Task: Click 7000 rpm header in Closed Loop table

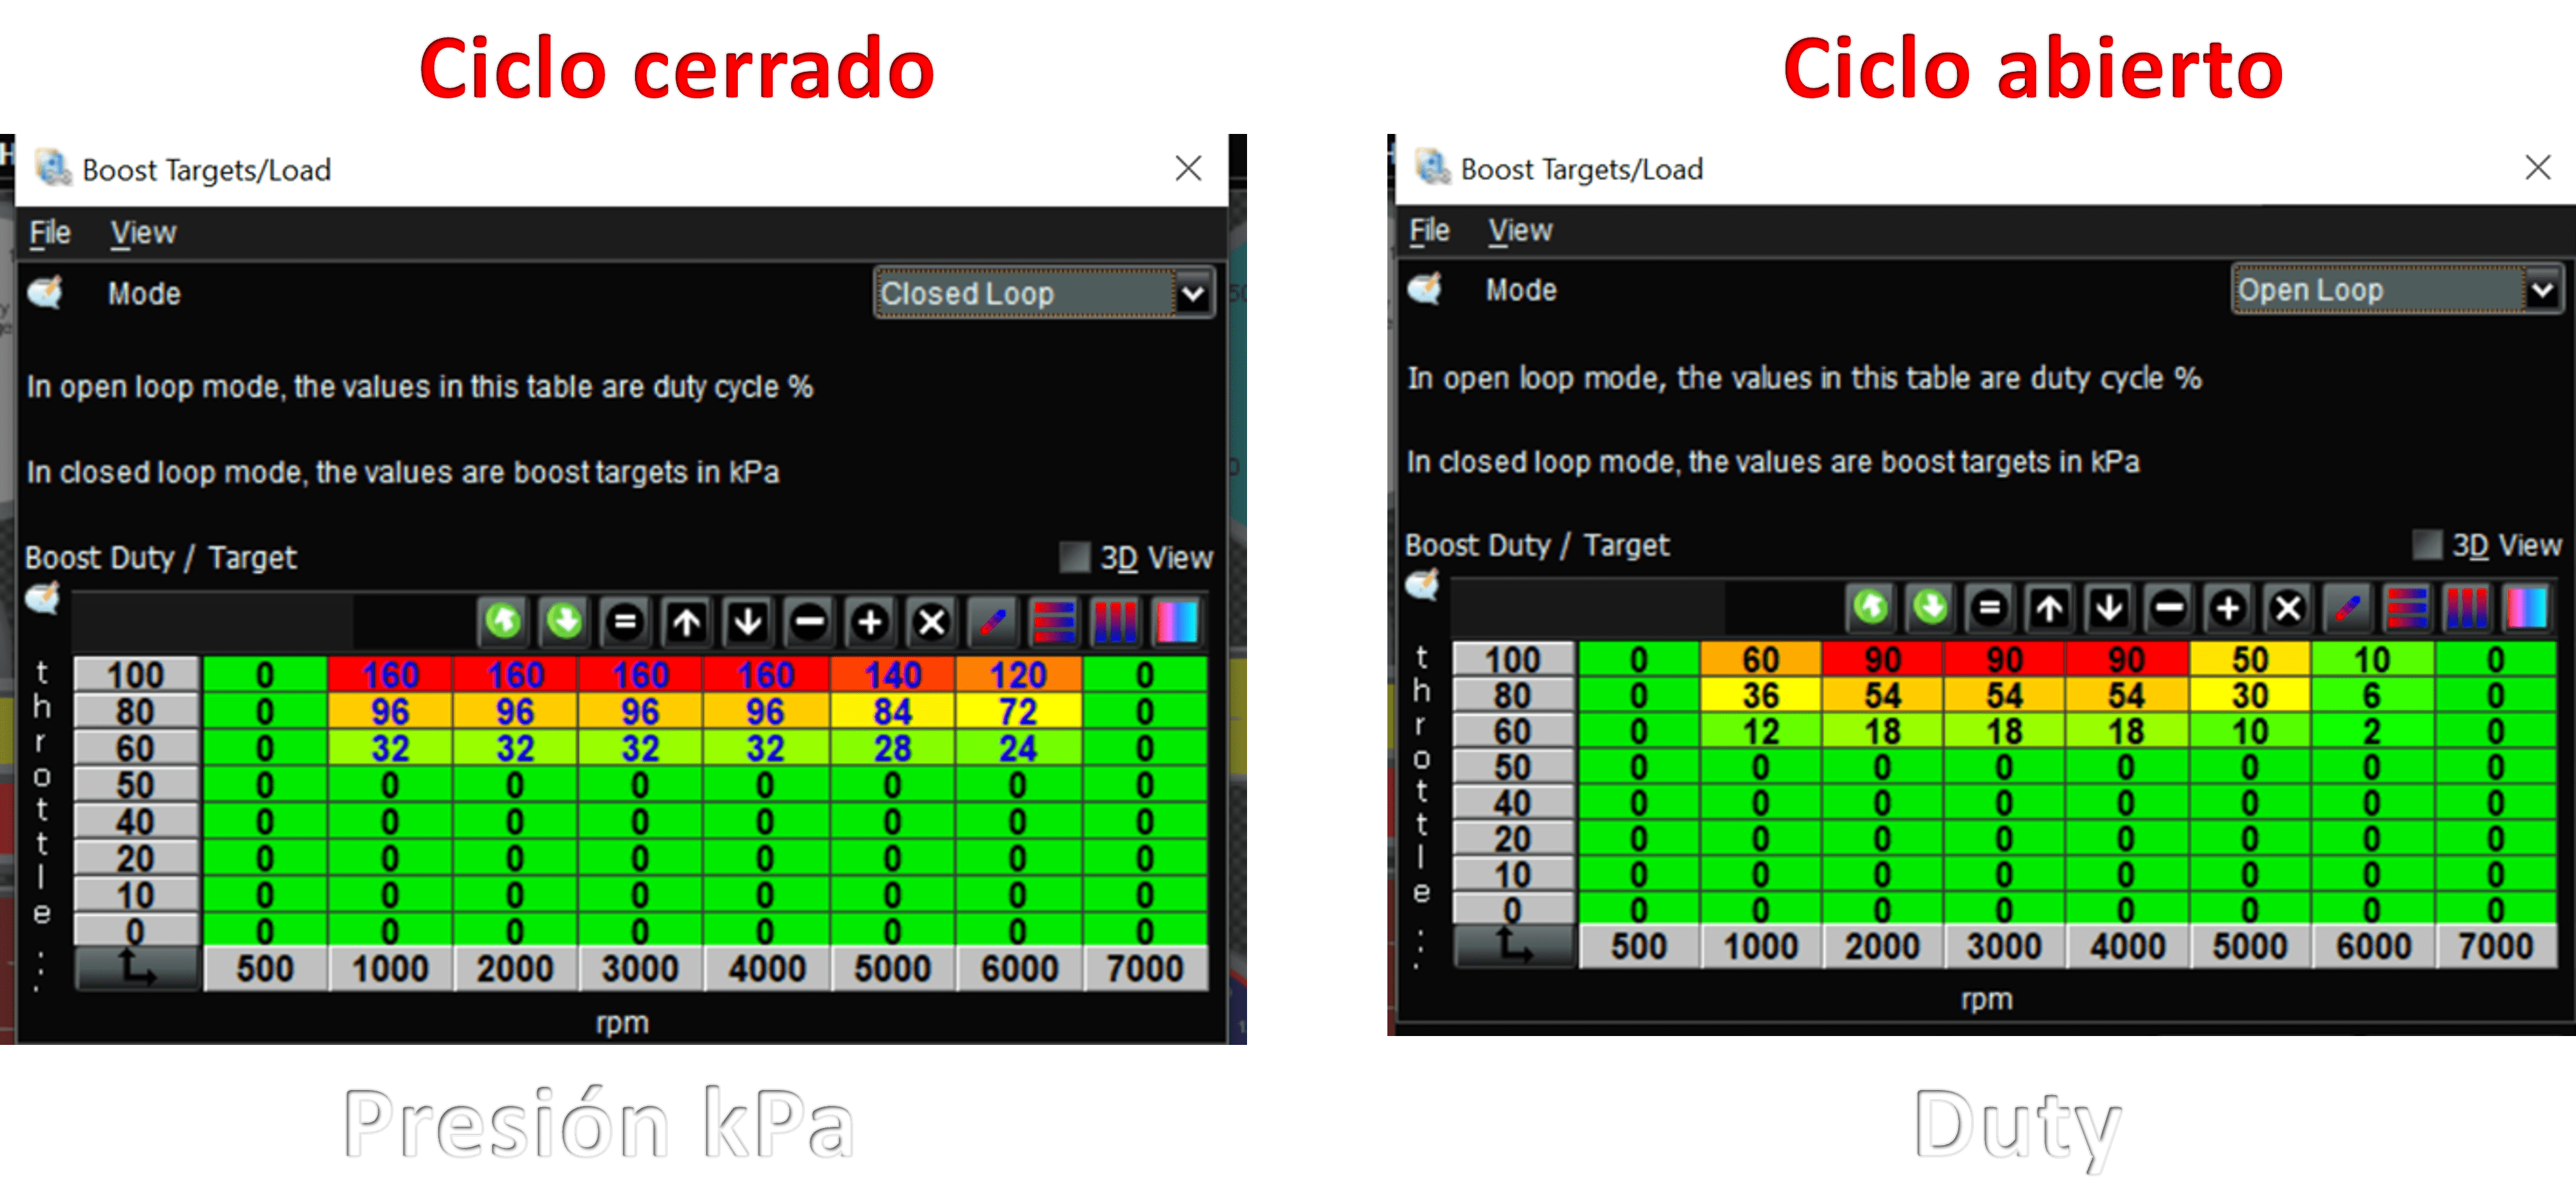Action: click(x=1145, y=968)
